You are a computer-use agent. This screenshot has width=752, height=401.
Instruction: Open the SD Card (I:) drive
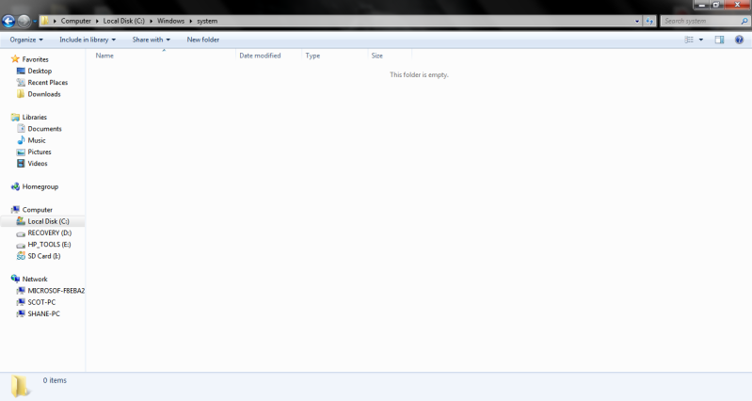pyautogui.click(x=43, y=256)
